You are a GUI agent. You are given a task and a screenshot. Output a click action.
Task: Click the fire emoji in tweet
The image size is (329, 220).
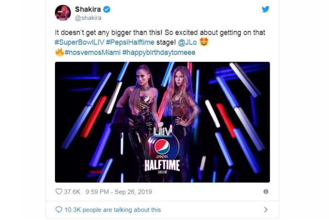click(60, 52)
